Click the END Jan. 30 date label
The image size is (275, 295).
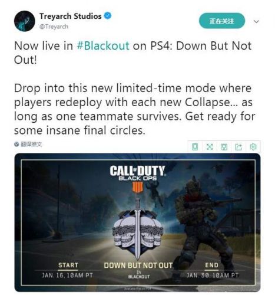[212, 270]
